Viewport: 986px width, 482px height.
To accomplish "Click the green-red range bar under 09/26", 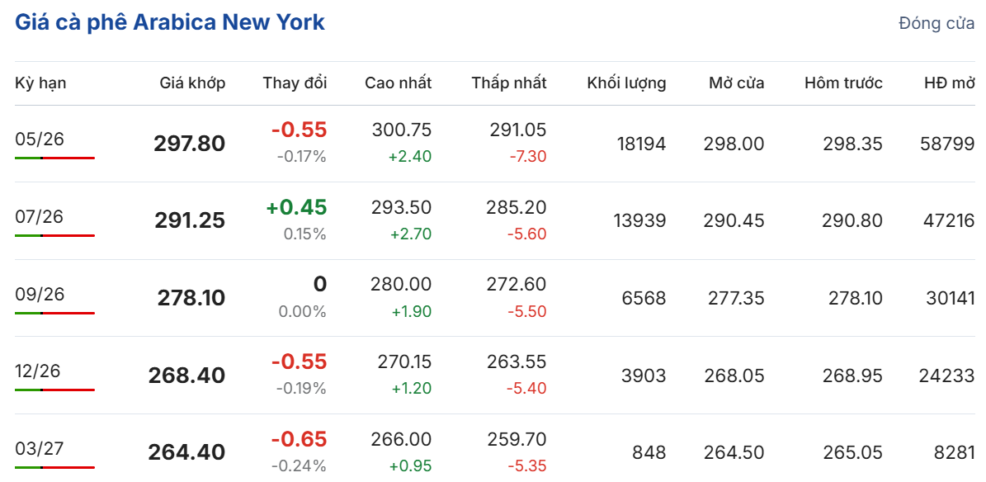I will tap(54, 313).
